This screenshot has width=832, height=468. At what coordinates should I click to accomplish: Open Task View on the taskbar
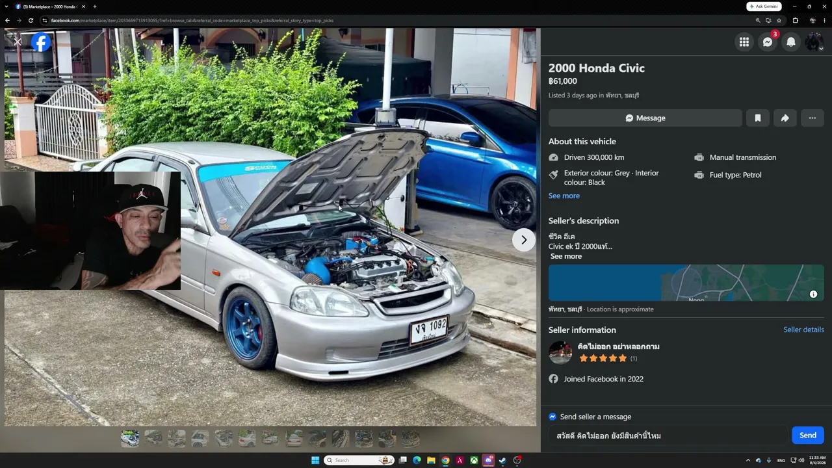(403, 460)
